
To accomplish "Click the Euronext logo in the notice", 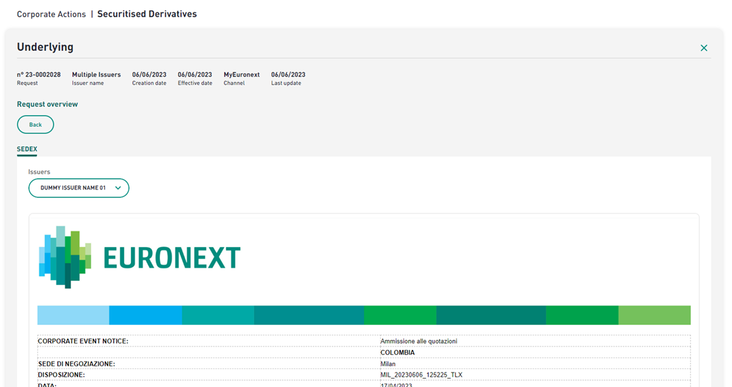I will coord(140,258).
